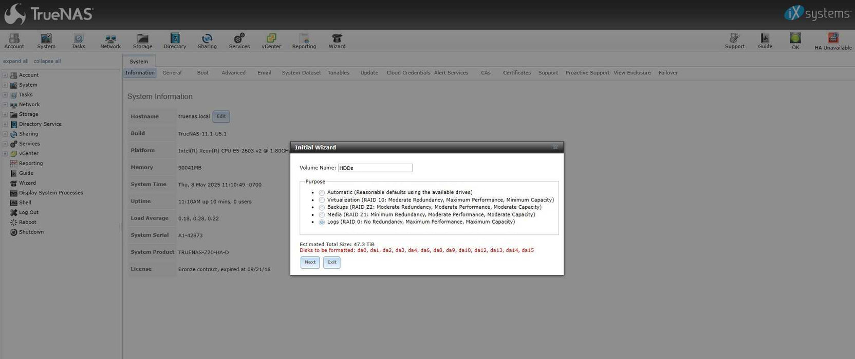The image size is (855, 359).
Task: Open Account from the top toolbar
Action: pyautogui.click(x=14, y=41)
